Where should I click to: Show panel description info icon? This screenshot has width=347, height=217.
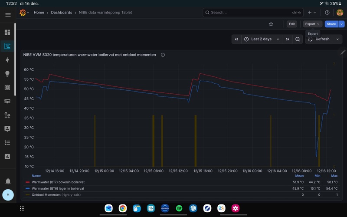(x=163, y=55)
